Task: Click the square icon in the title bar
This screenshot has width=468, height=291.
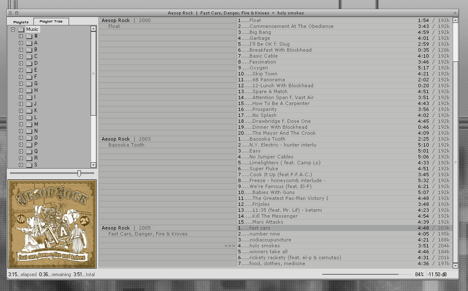Action: pyautogui.click(x=17, y=13)
